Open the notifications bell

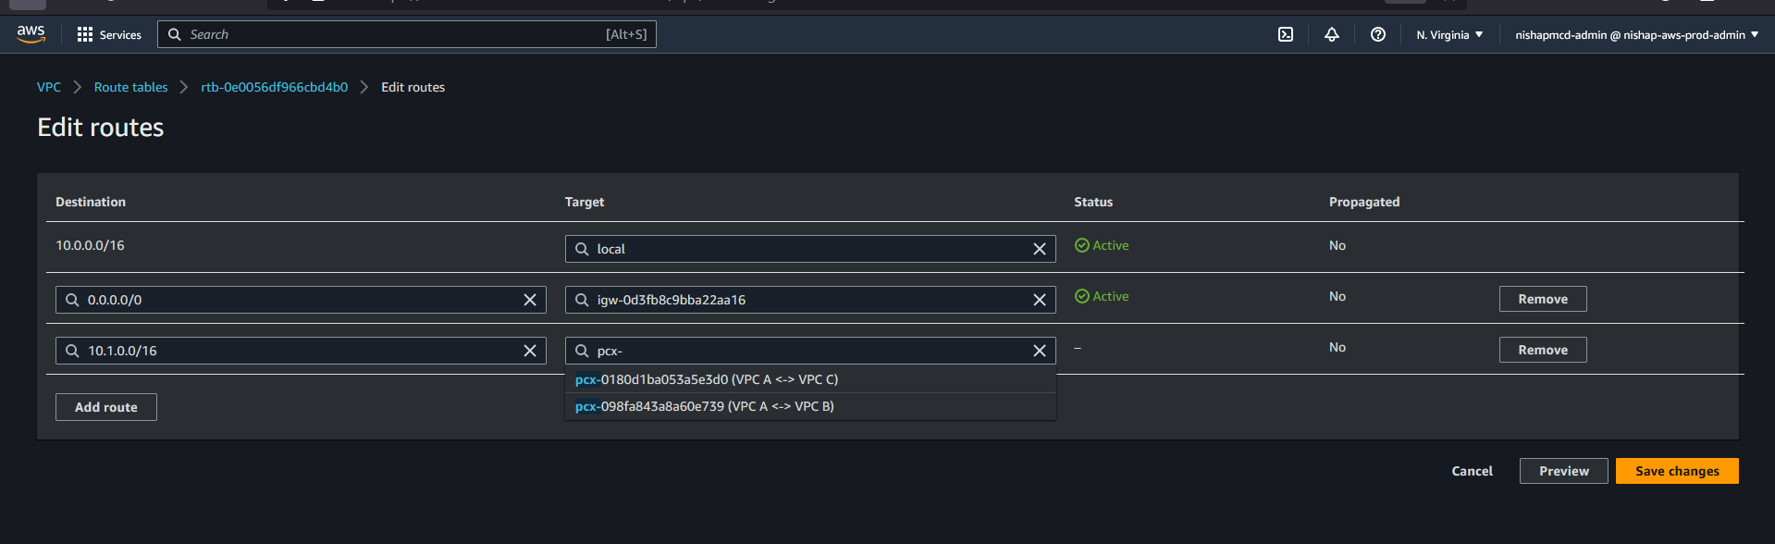pos(1331,34)
